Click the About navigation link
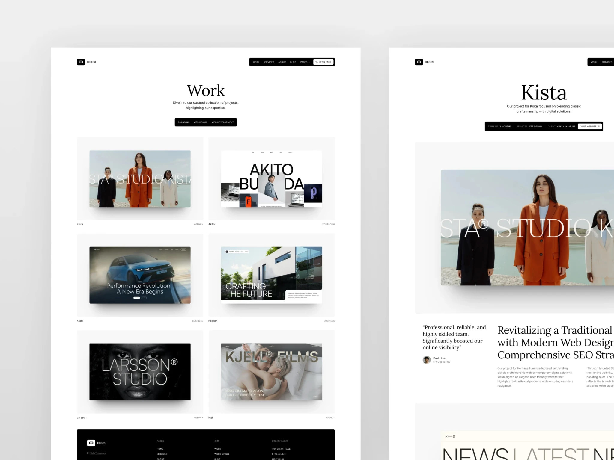Screen dimensions: 614x460 click(282, 62)
